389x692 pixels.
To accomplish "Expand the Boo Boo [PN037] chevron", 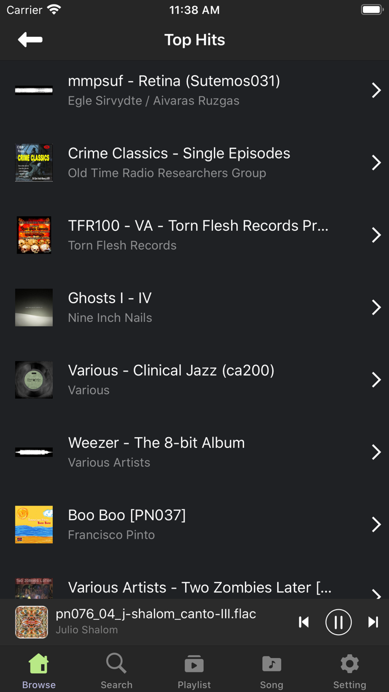I will pos(376,524).
